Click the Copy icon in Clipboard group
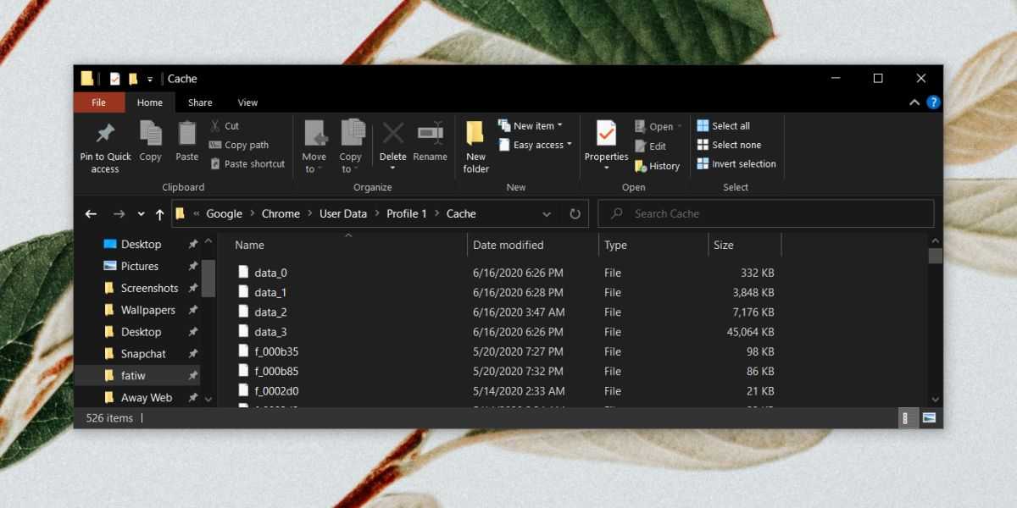The image size is (1017, 508). pos(150,134)
